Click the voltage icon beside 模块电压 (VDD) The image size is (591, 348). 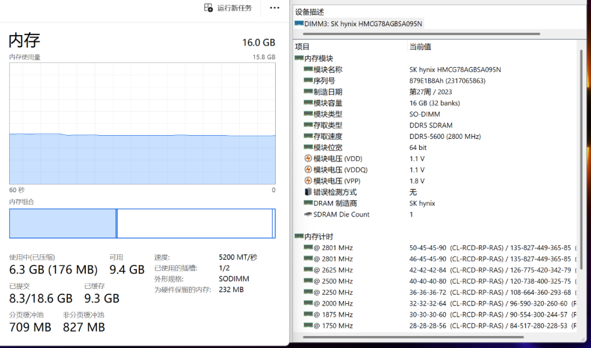tap(308, 158)
